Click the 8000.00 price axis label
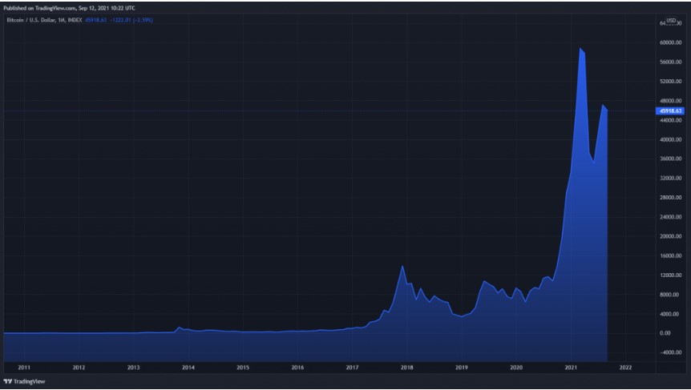 671,295
